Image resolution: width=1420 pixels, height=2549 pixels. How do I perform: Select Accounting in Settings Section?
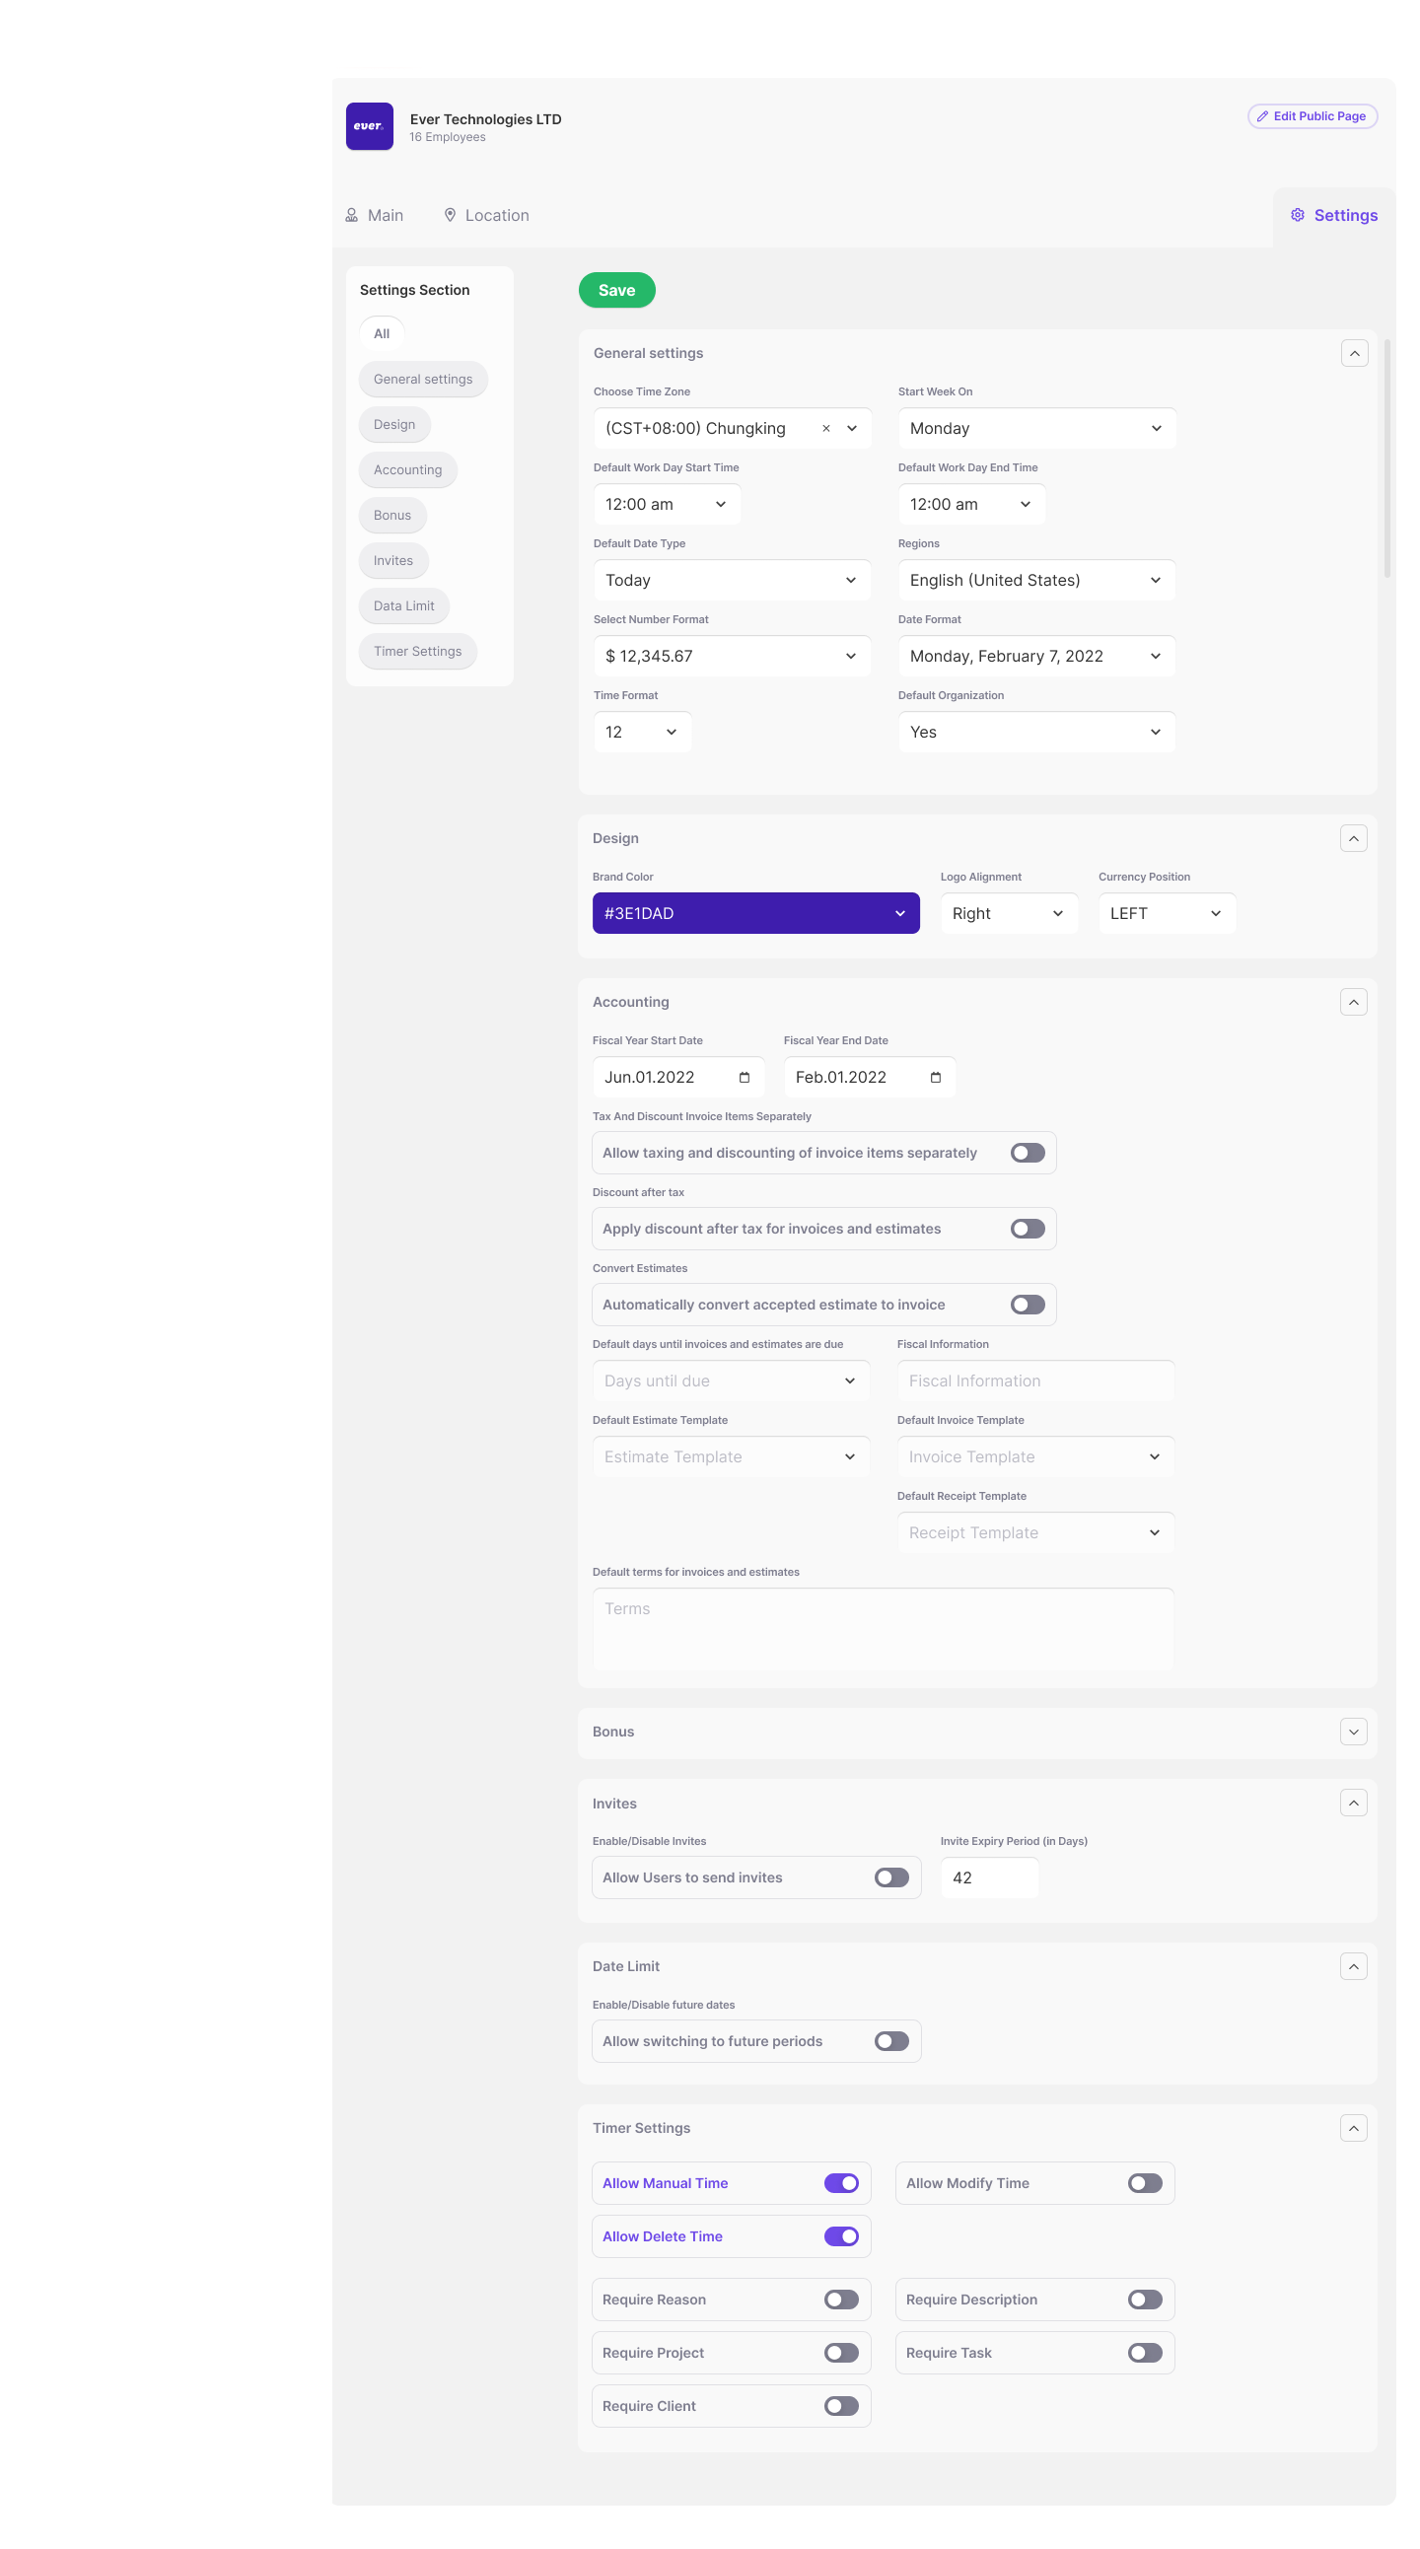coord(407,471)
